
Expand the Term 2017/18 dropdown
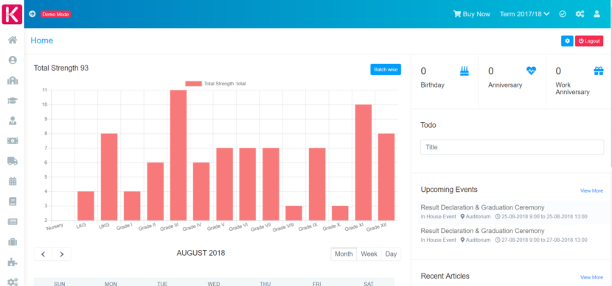tap(524, 14)
